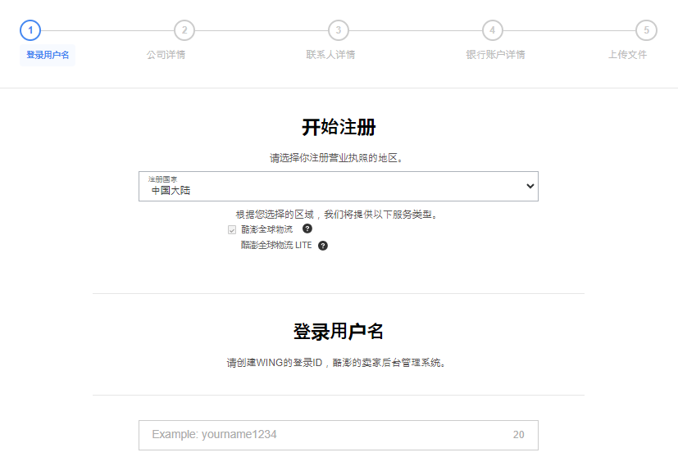Click the step 1 circle icon

(x=30, y=30)
